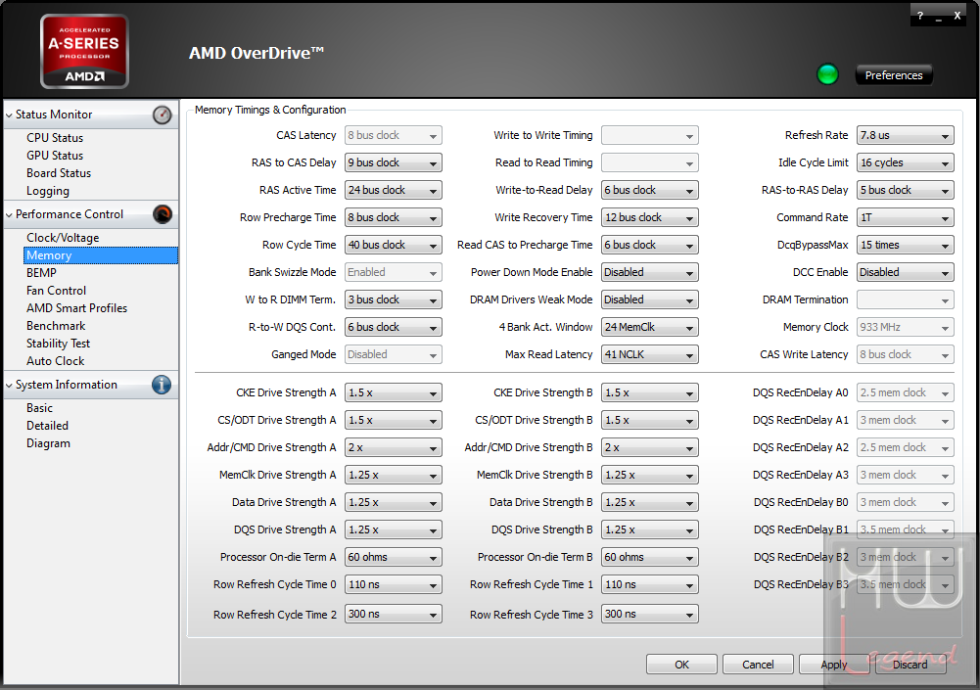This screenshot has height=690, width=980.
Task: Open the Auto Clock page
Action: tap(56, 360)
